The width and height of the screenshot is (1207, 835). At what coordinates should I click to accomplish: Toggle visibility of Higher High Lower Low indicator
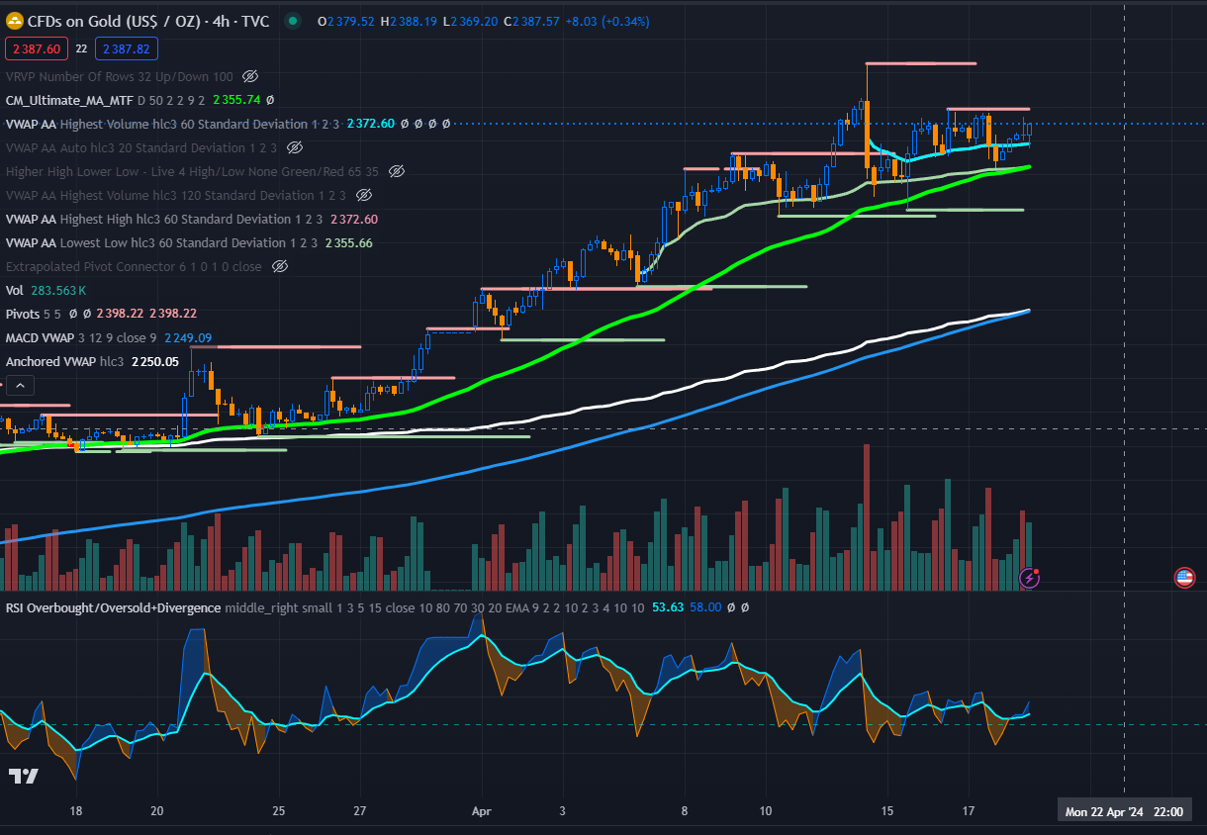click(x=397, y=171)
